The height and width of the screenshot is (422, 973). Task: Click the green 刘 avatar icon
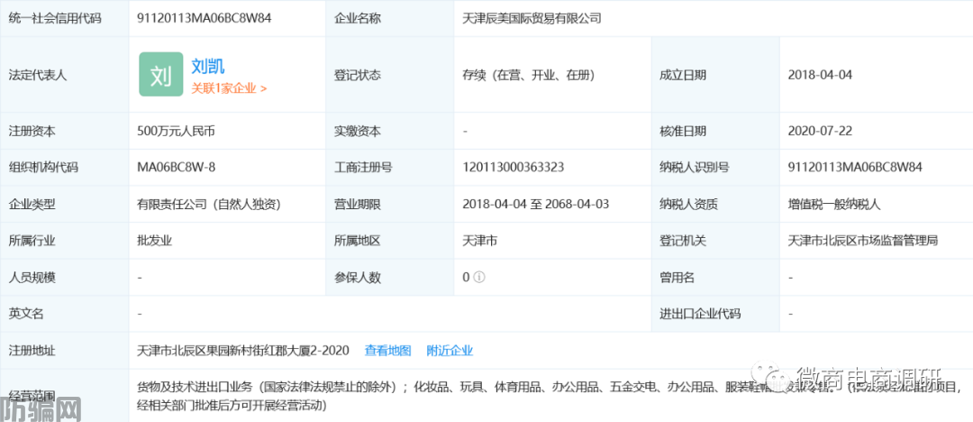[160, 74]
